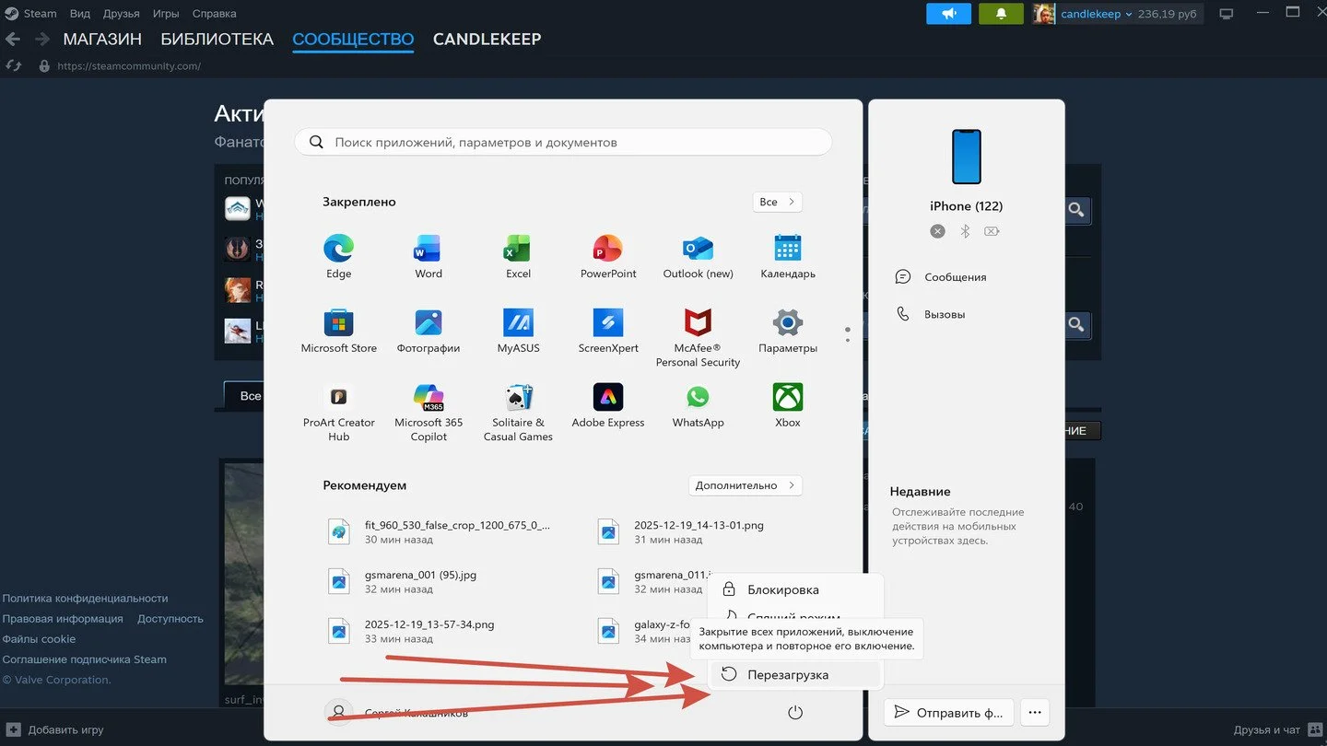The height and width of the screenshot is (746, 1327).
Task: Open Microsoft 365 Copilot
Action: [429, 412]
